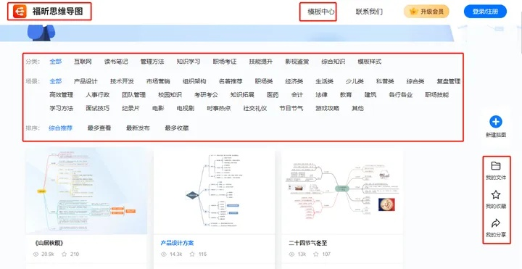Viewport: 522px width, 269px height.
Task: Click the crown icon on 升级会员
Action: click(413, 12)
